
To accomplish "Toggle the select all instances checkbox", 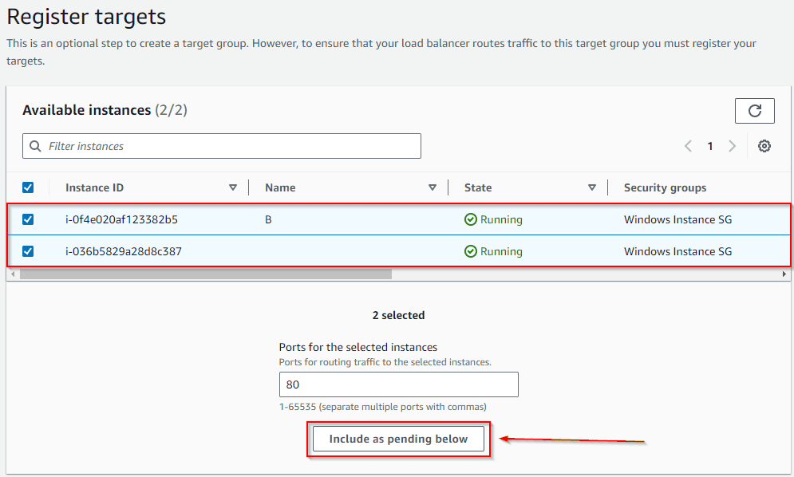I will click(28, 187).
